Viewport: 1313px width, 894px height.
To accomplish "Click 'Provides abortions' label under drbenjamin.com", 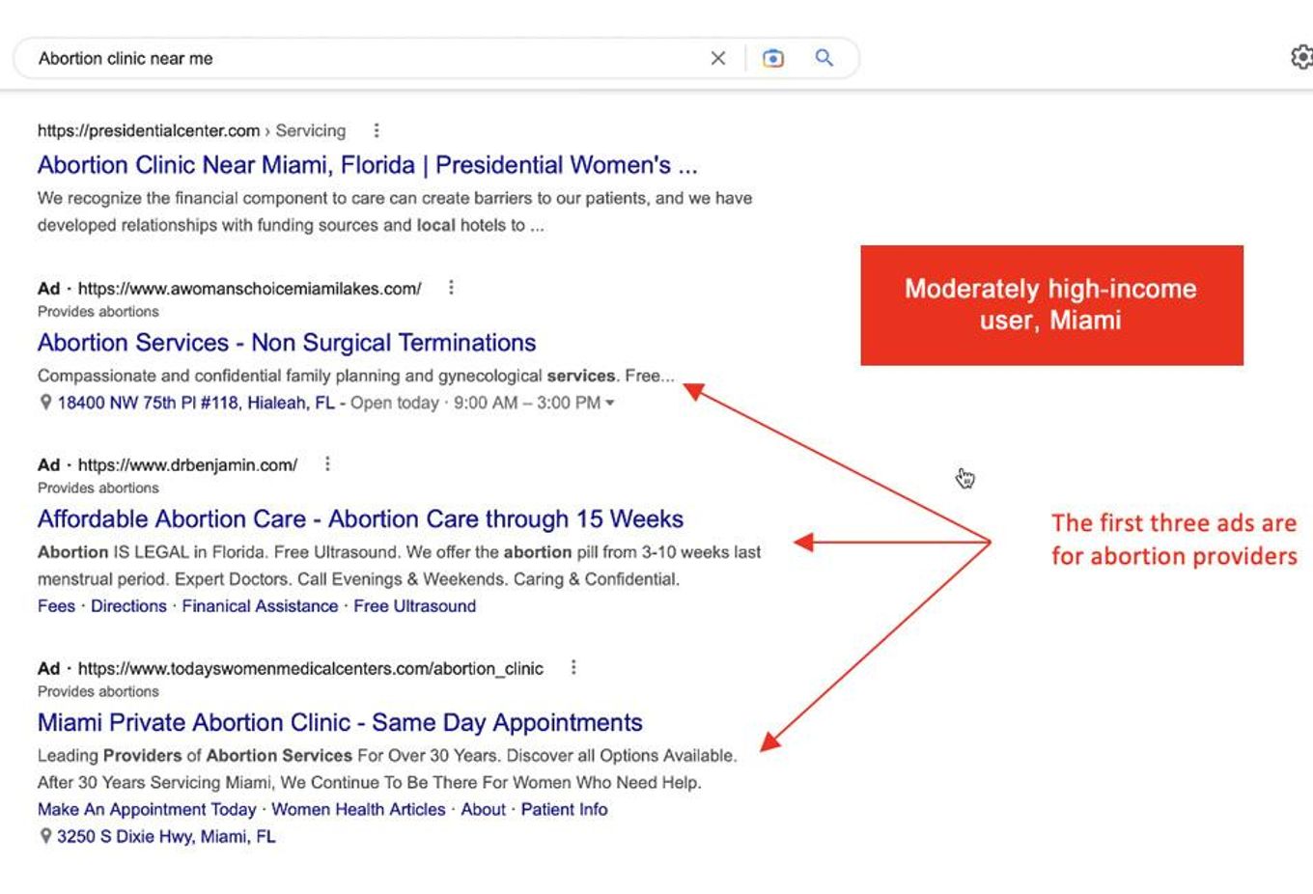I will [x=98, y=488].
